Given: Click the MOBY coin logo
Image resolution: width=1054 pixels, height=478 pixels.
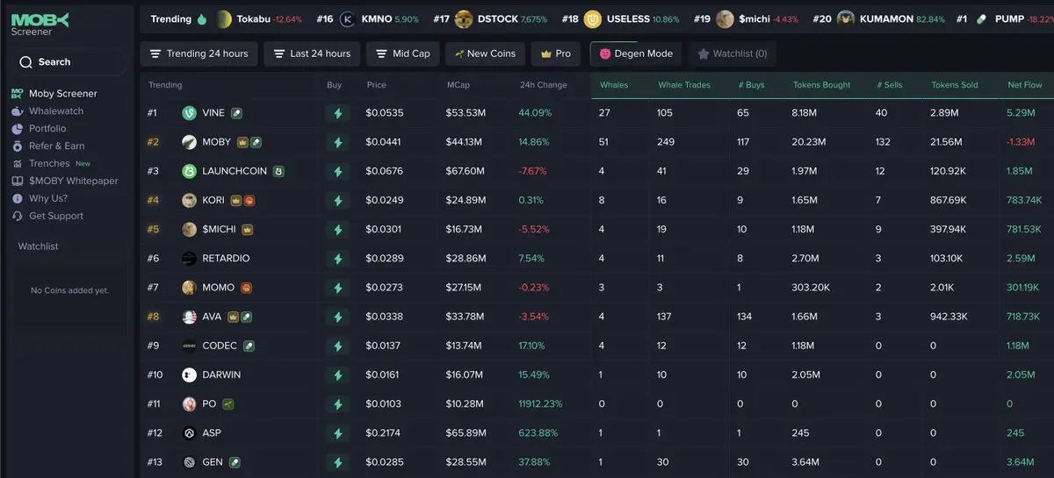Looking at the screenshot, I should click(x=189, y=142).
